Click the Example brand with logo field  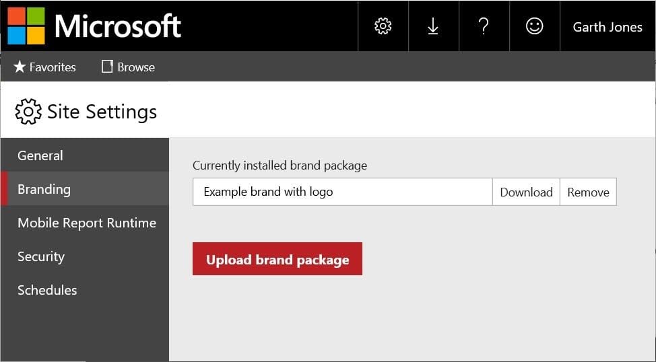coord(343,192)
